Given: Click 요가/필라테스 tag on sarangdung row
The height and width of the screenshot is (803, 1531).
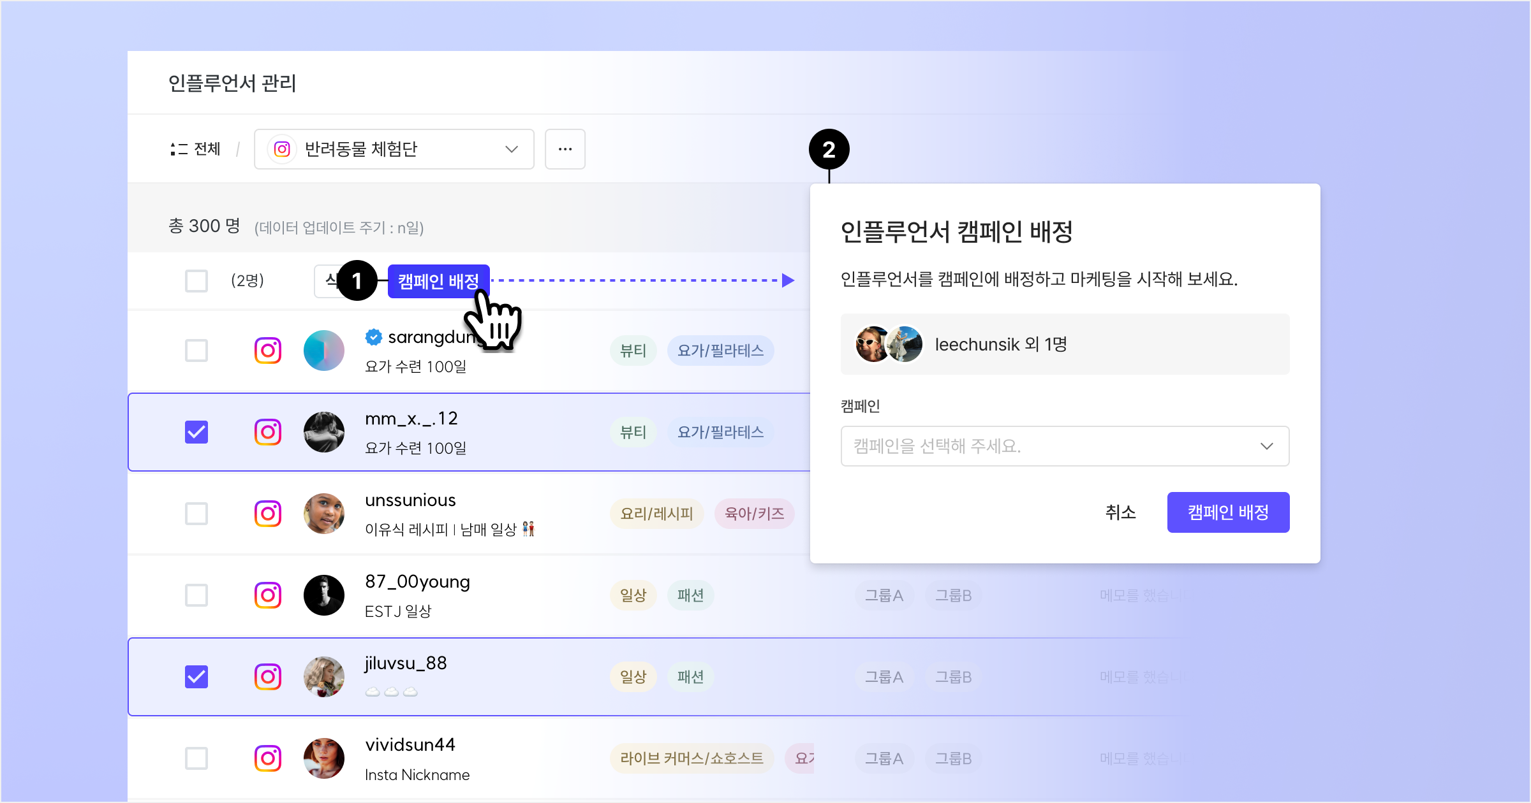Looking at the screenshot, I should [x=720, y=351].
